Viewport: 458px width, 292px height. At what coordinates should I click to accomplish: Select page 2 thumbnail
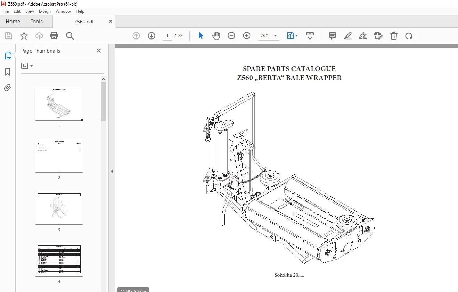[59, 156]
